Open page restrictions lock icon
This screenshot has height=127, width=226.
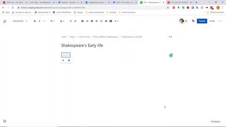(x=193, y=21)
